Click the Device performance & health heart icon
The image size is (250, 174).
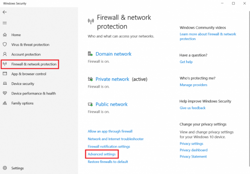(5, 93)
